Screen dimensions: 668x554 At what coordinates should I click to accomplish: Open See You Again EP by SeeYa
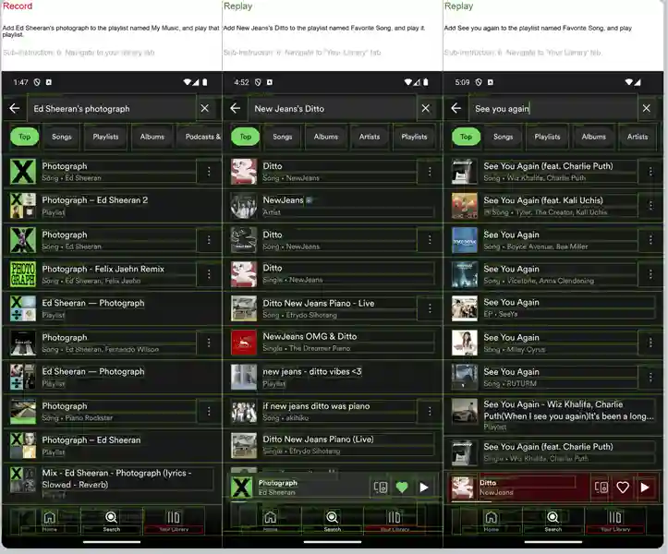(x=553, y=307)
